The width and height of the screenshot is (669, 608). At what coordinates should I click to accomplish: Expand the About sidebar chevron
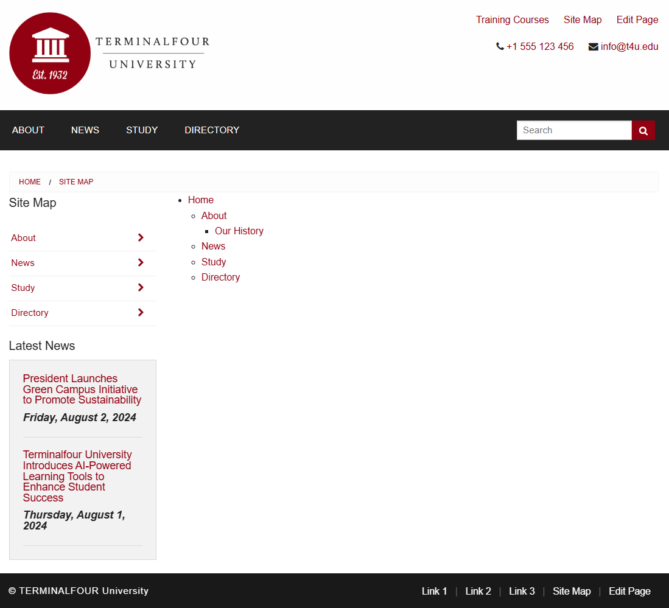(141, 238)
